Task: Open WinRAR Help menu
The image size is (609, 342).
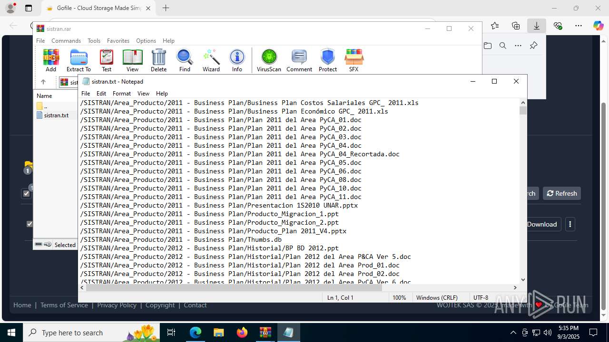Action: click(x=168, y=41)
